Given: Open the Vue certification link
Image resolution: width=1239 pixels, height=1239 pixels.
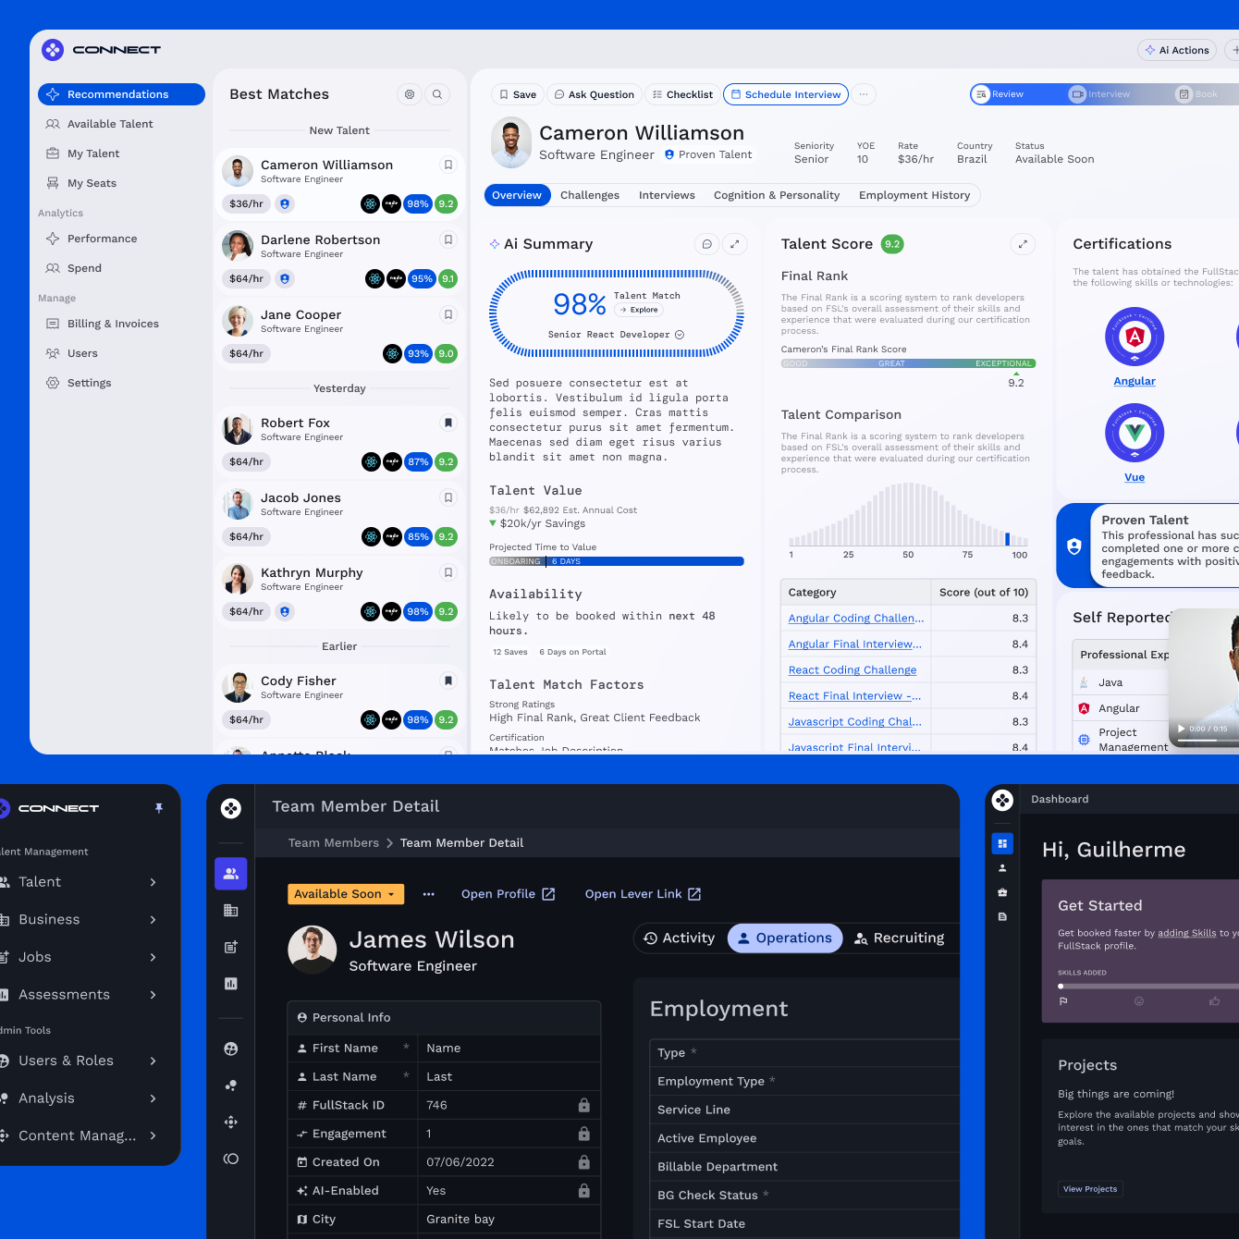Looking at the screenshot, I should (x=1135, y=477).
